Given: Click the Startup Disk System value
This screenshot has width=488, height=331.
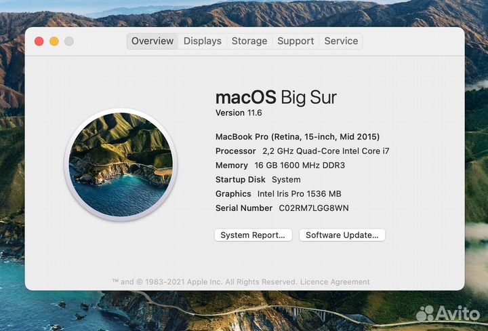Looking at the screenshot, I should pos(286,180).
